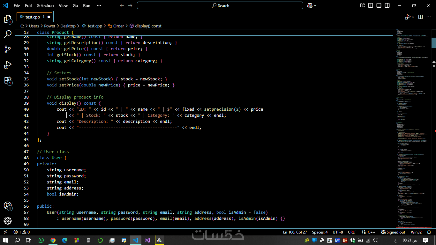
Task: Toggle the Primary Side Bar layout button
Action: (371, 5)
